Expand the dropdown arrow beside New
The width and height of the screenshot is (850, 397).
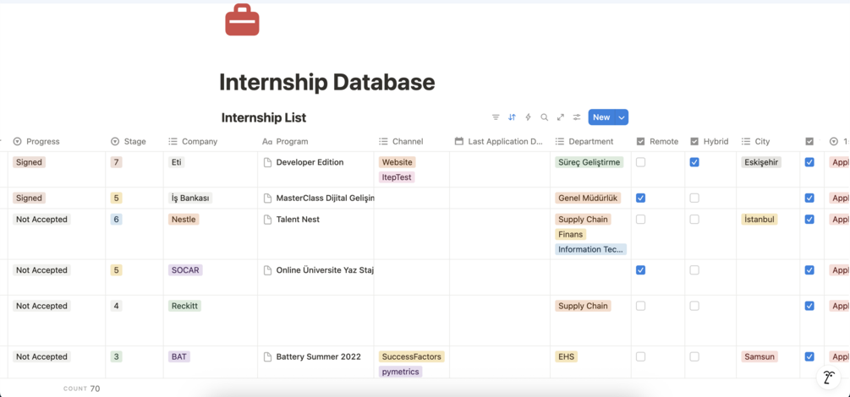pos(621,117)
